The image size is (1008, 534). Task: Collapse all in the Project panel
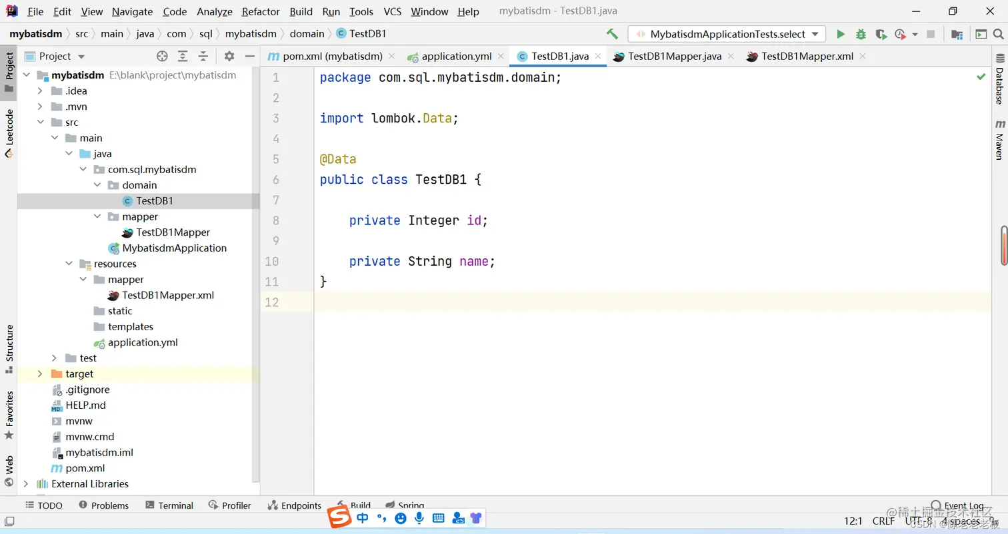point(203,57)
